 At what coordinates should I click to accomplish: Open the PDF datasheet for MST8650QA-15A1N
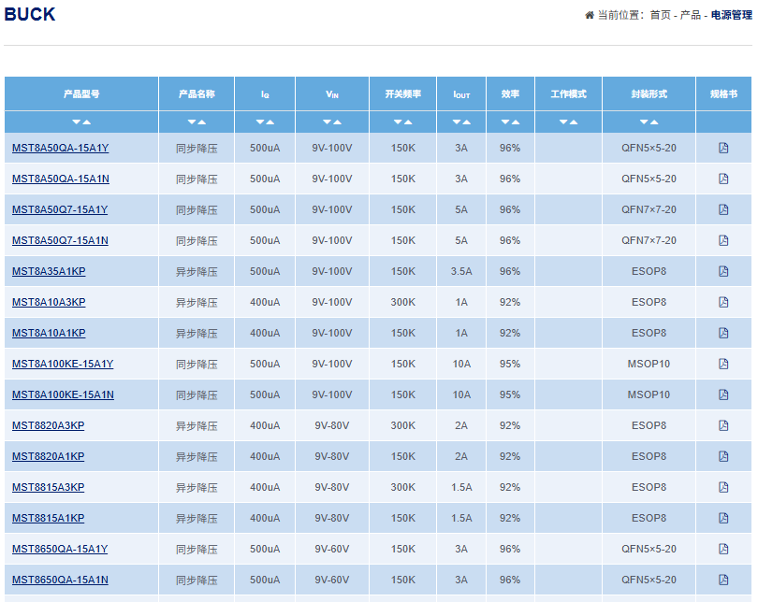(723, 580)
